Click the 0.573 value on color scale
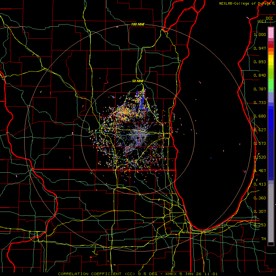The image size is (276, 276). (260, 144)
